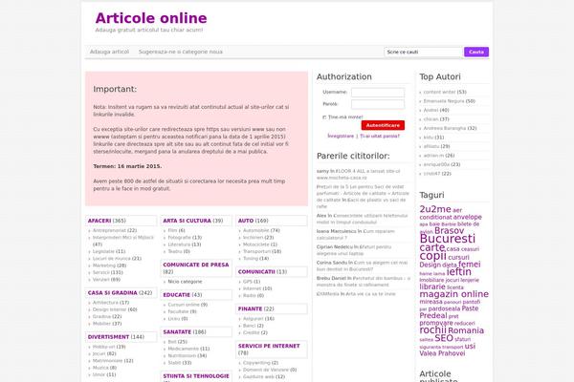Open the Literatura subcategory
This screenshot has height=382, width=574.
[x=179, y=244]
